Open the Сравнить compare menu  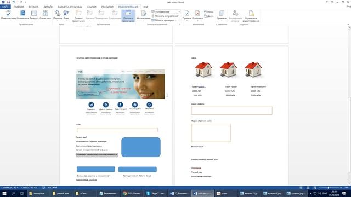tap(222, 15)
